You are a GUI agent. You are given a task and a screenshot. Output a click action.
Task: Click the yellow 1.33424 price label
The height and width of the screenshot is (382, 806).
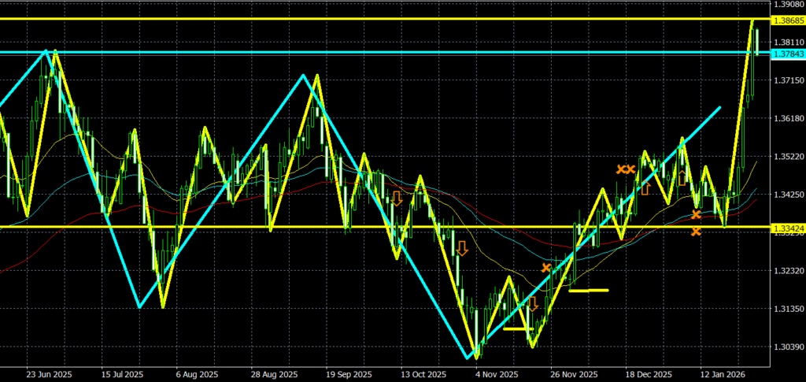pos(788,228)
